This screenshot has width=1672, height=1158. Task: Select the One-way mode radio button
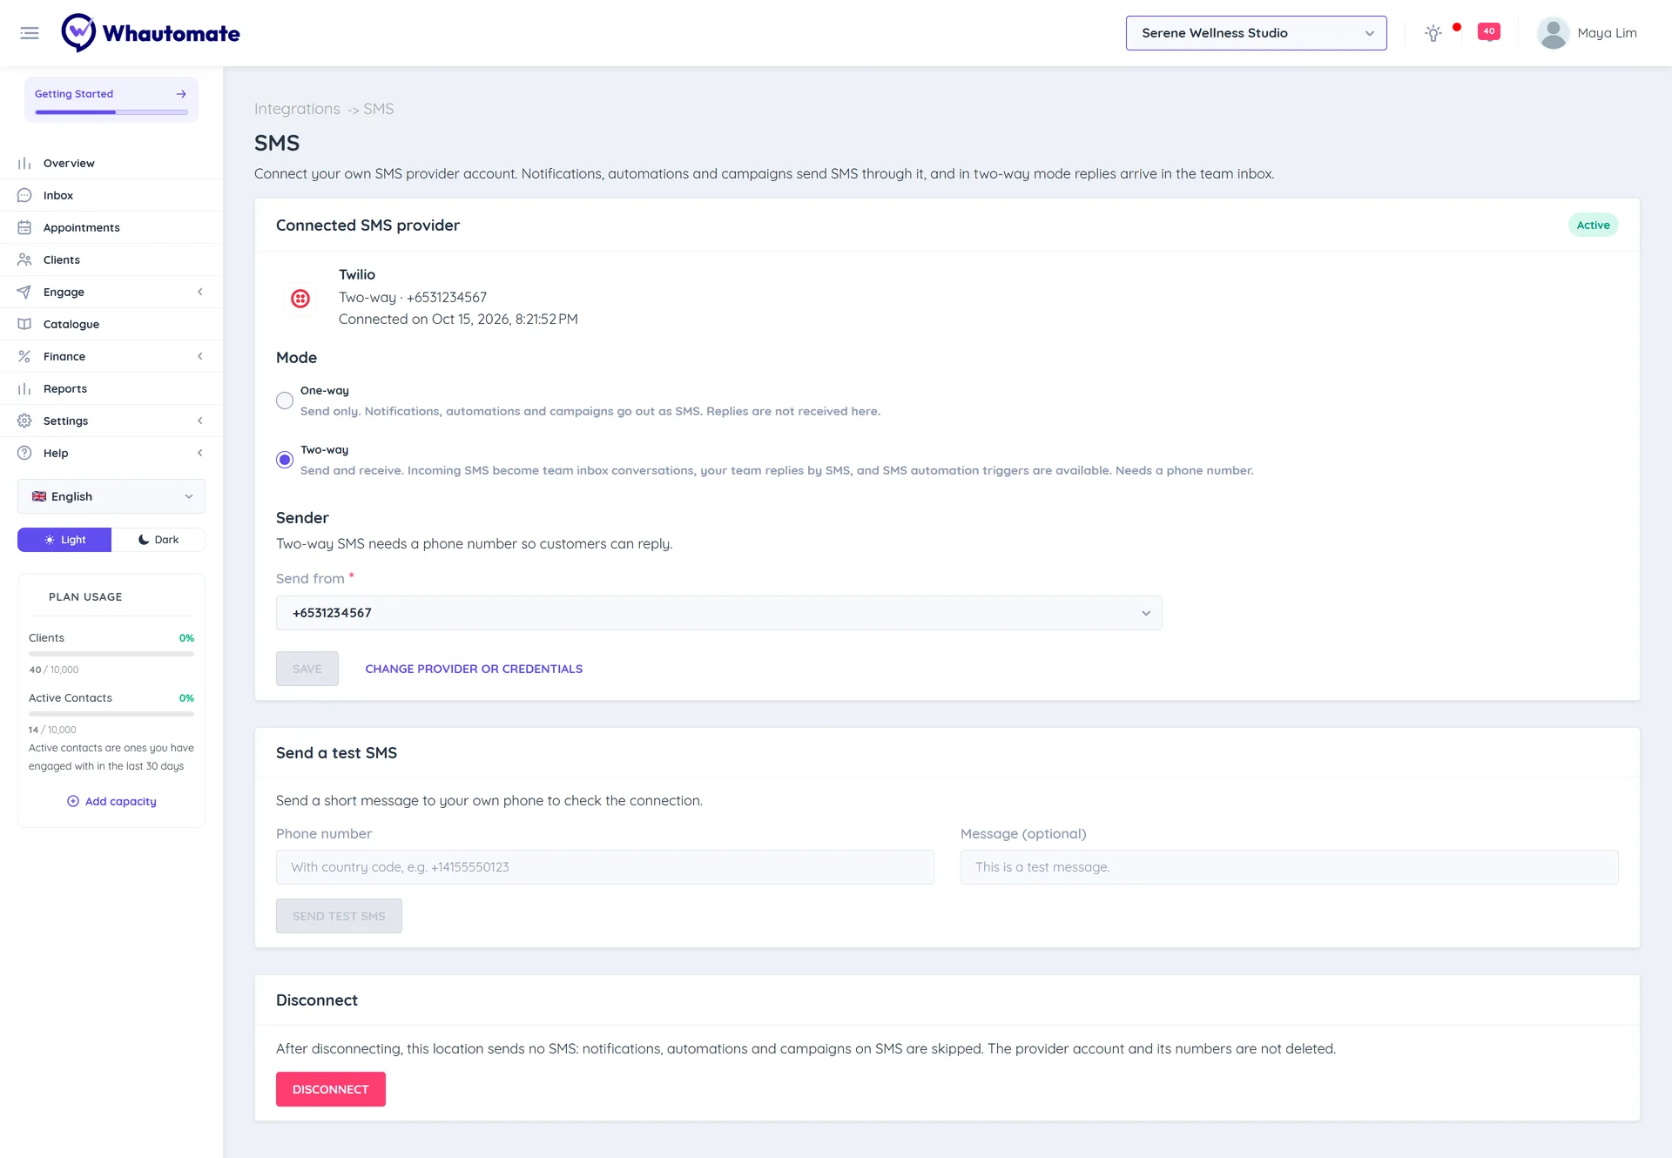(x=285, y=401)
